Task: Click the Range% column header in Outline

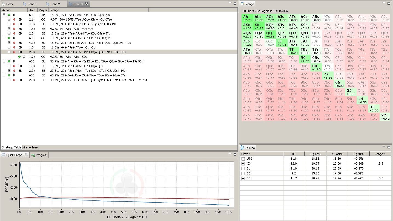Action: tap(380, 154)
